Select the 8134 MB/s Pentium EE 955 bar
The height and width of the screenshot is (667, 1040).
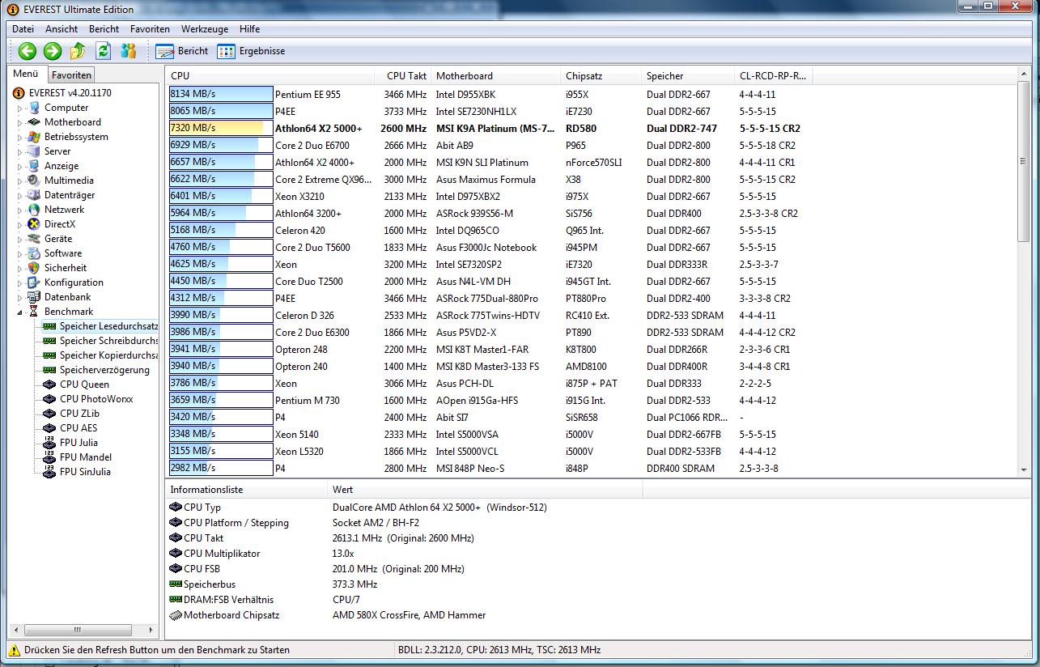[x=221, y=94]
